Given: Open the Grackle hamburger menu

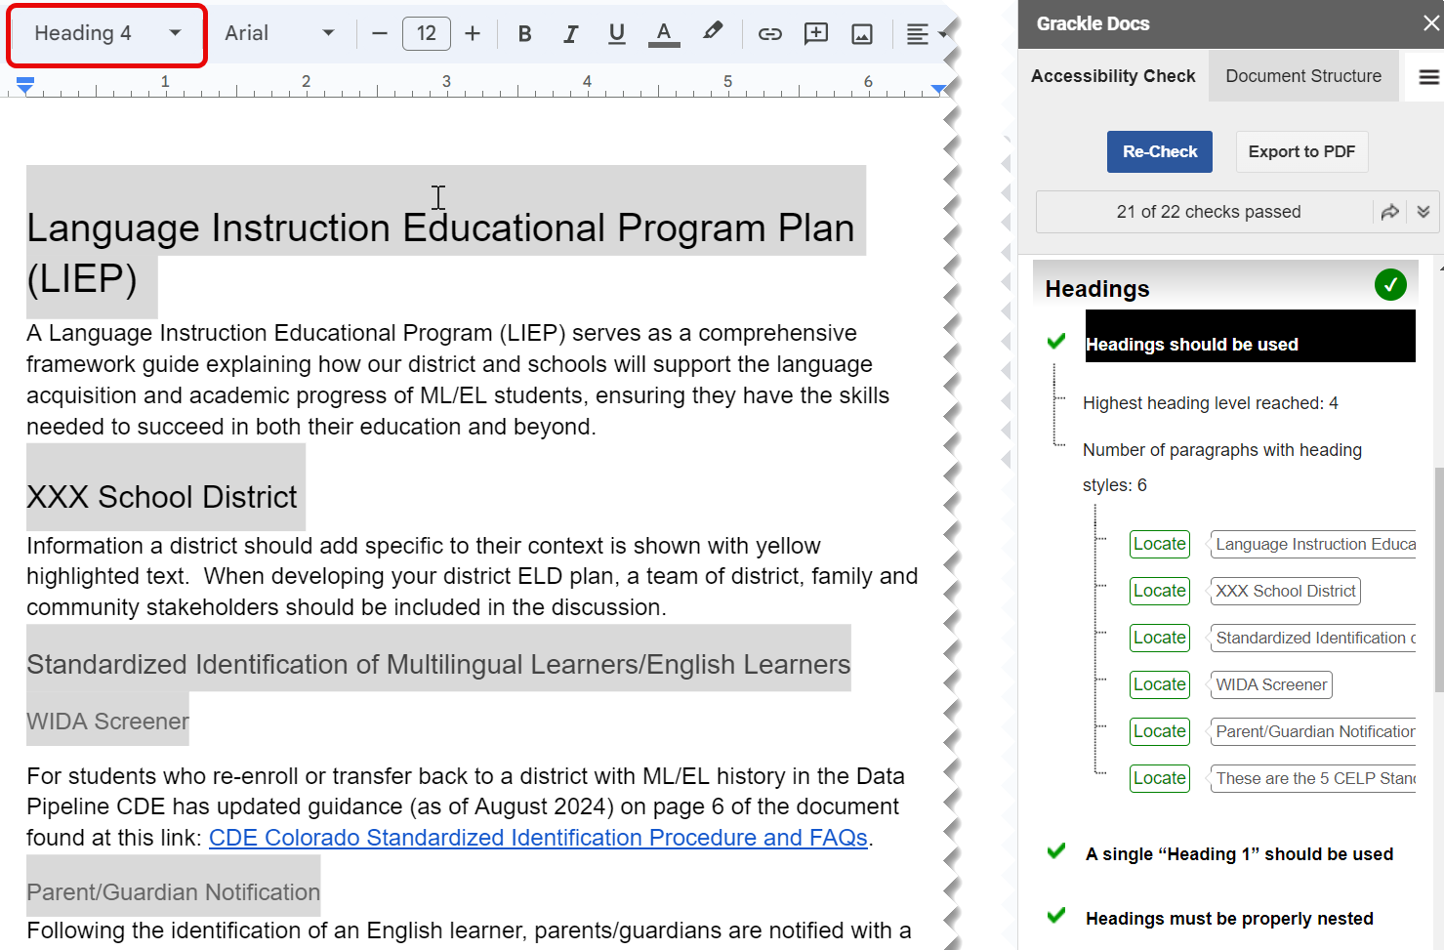Looking at the screenshot, I should click(1428, 77).
